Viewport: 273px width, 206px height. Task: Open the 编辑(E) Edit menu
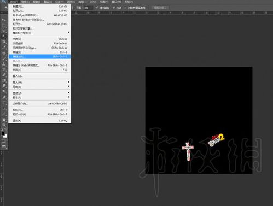click(25, 2)
